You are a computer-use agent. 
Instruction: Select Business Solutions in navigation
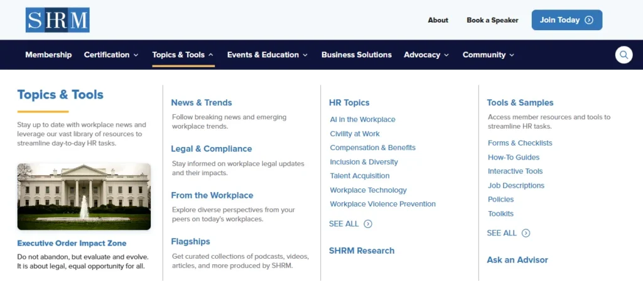point(357,55)
